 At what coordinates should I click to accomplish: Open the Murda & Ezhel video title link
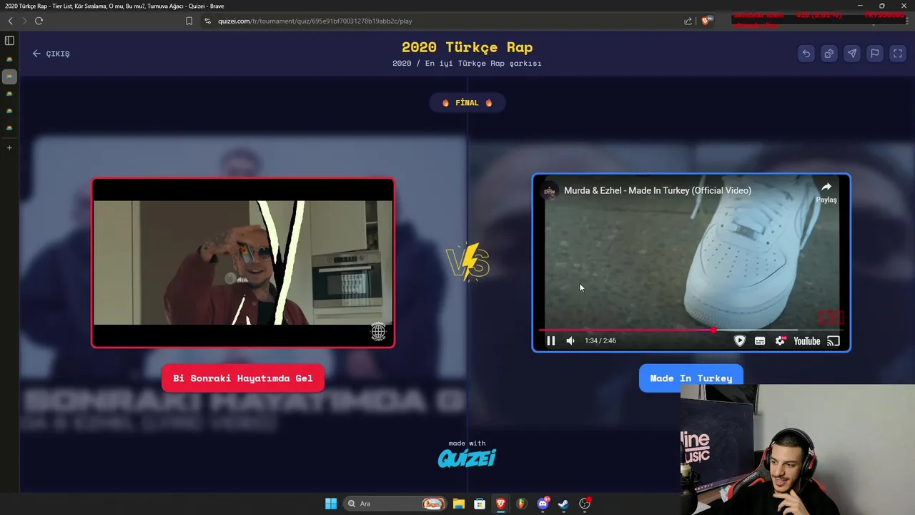coord(658,190)
